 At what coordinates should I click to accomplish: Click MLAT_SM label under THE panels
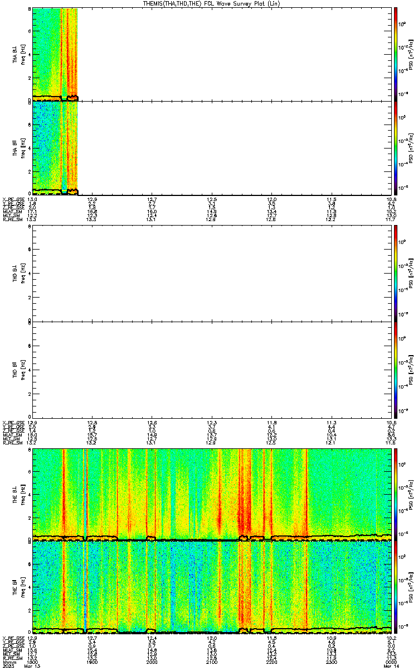(12, 650)
